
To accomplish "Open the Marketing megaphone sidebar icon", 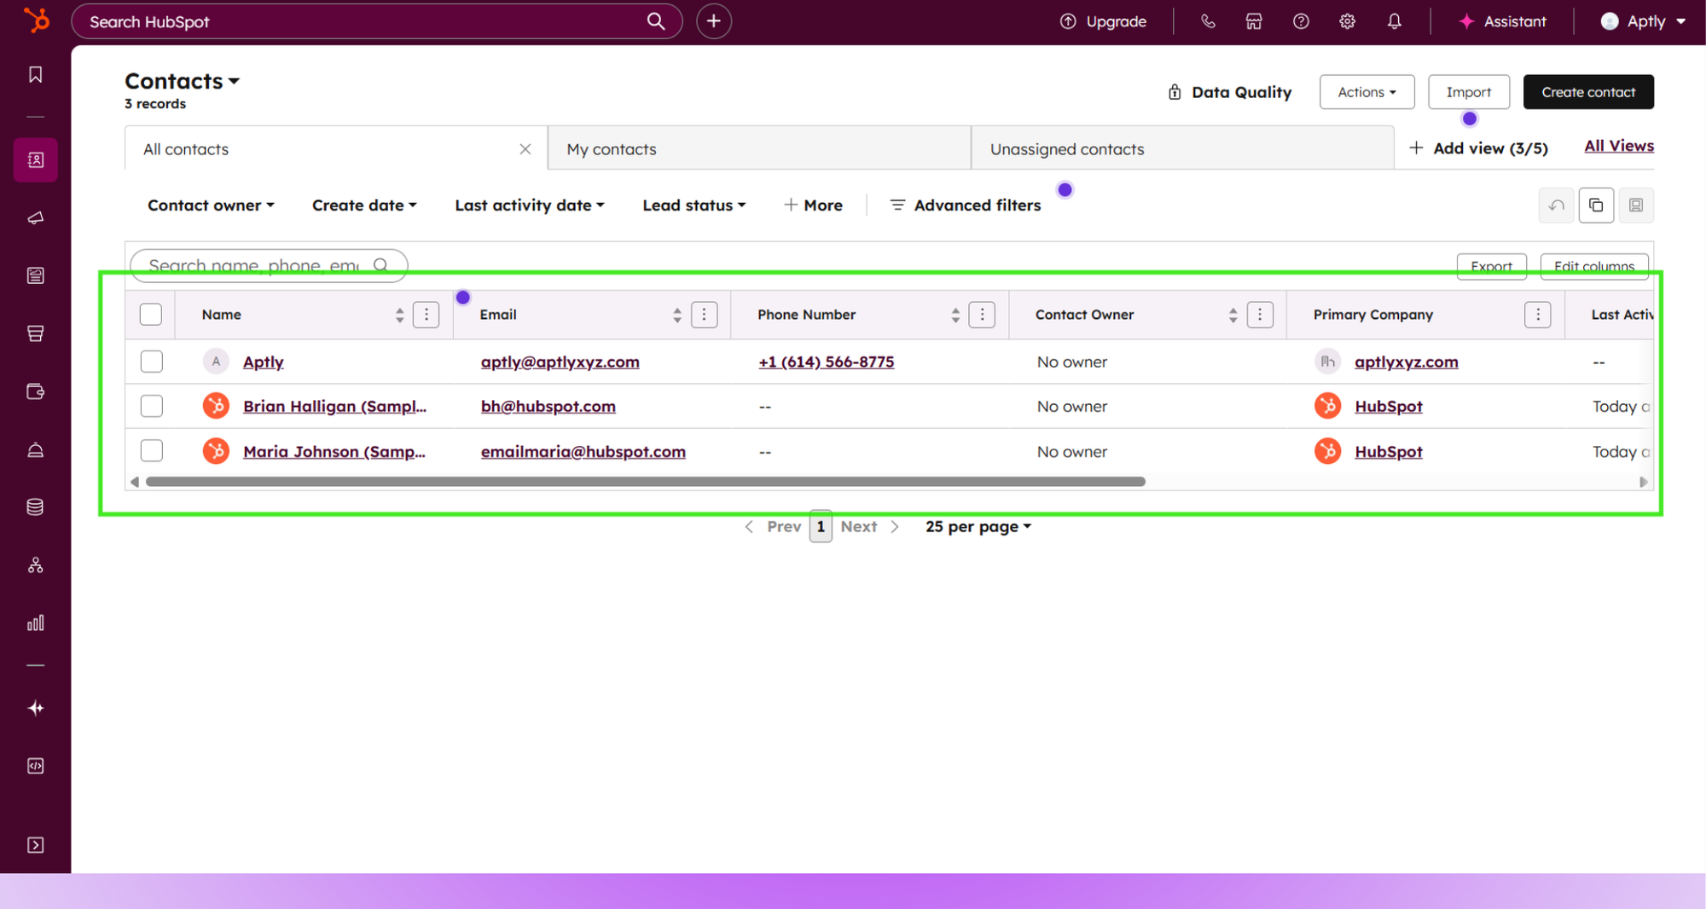I will tap(36, 217).
